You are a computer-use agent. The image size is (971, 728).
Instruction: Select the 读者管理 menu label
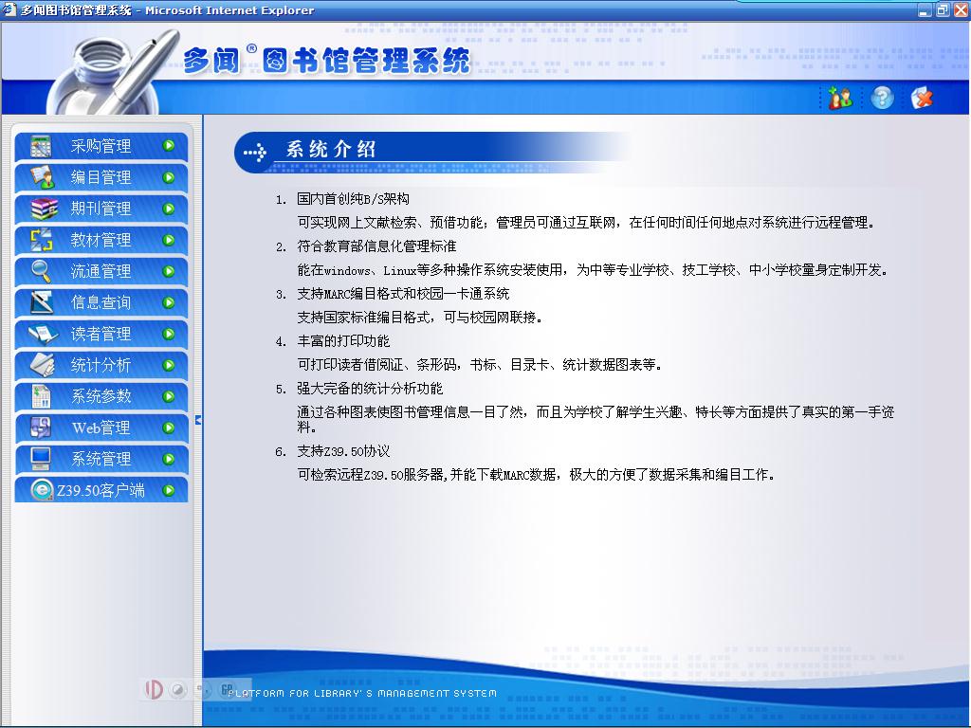click(x=101, y=334)
